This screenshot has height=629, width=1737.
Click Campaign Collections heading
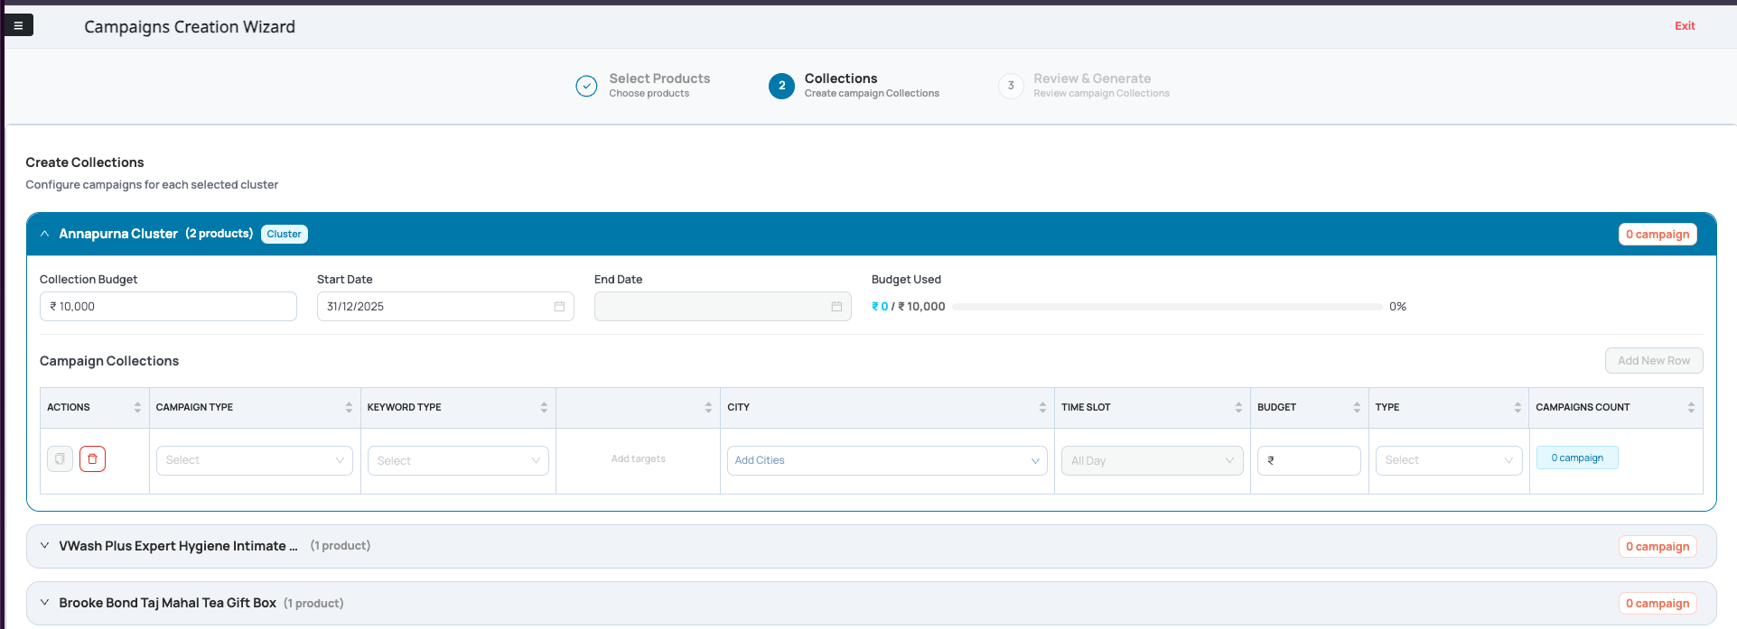click(x=109, y=361)
